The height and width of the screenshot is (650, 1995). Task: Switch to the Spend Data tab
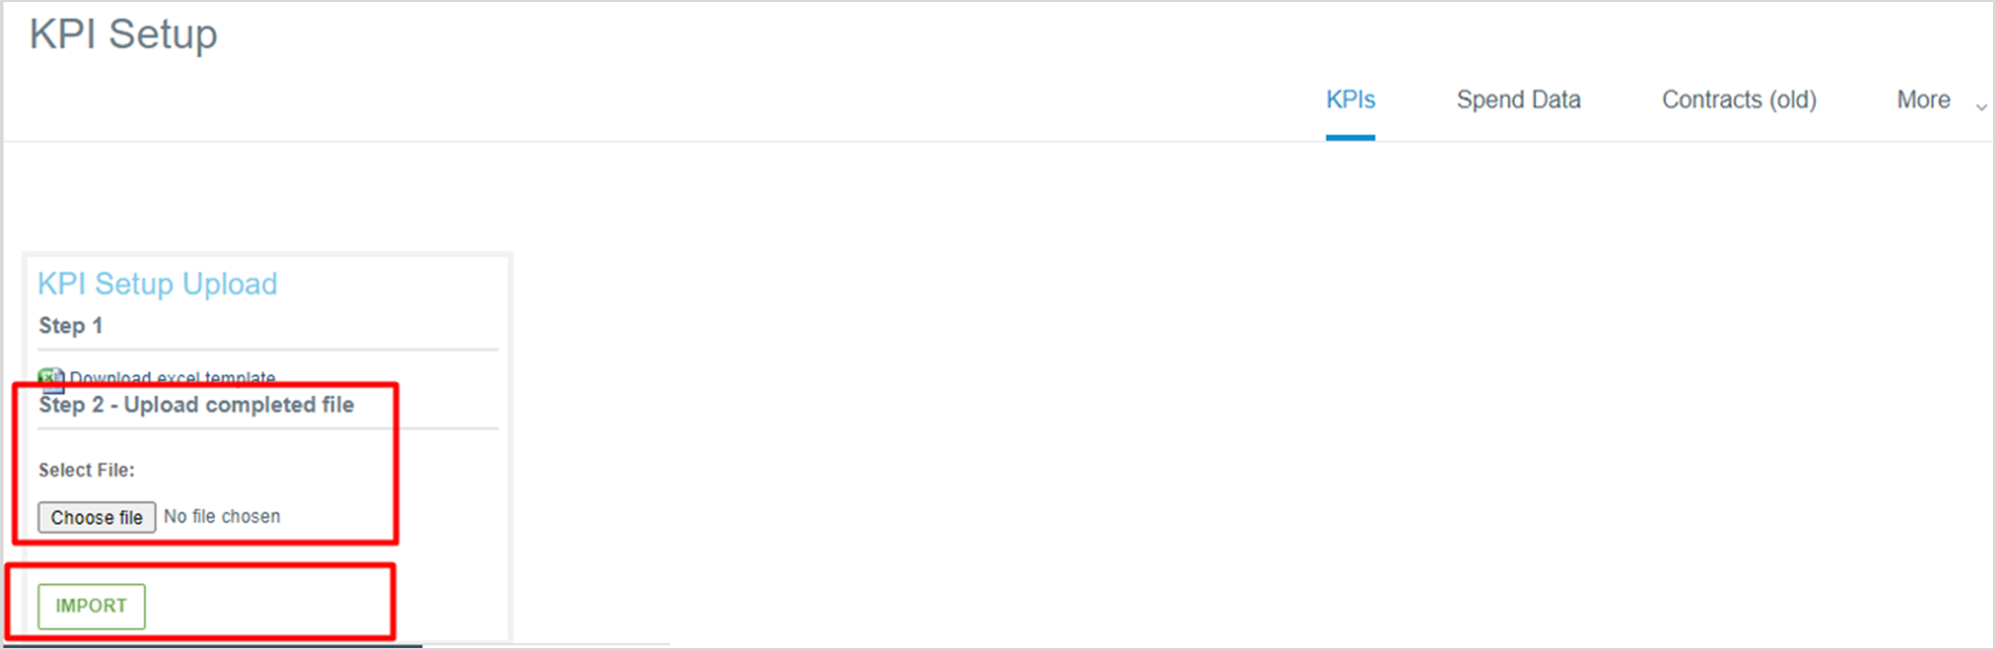1517,100
